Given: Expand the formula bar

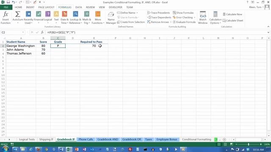Looking at the screenshot, I should click(x=268, y=32).
